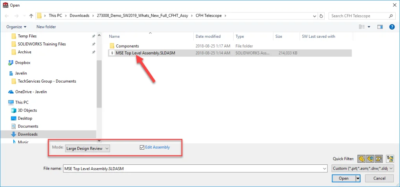Open the file type filter dropdown Custom
The image size is (400, 187).
[x=363, y=168]
